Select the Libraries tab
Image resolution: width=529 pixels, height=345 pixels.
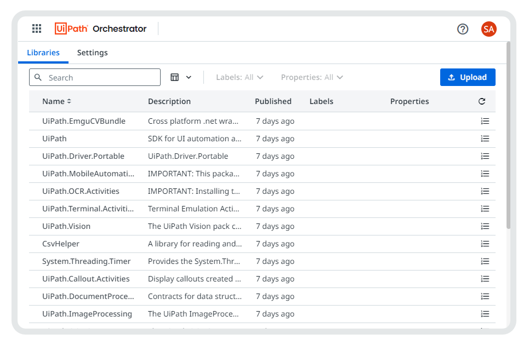[43, 53]
